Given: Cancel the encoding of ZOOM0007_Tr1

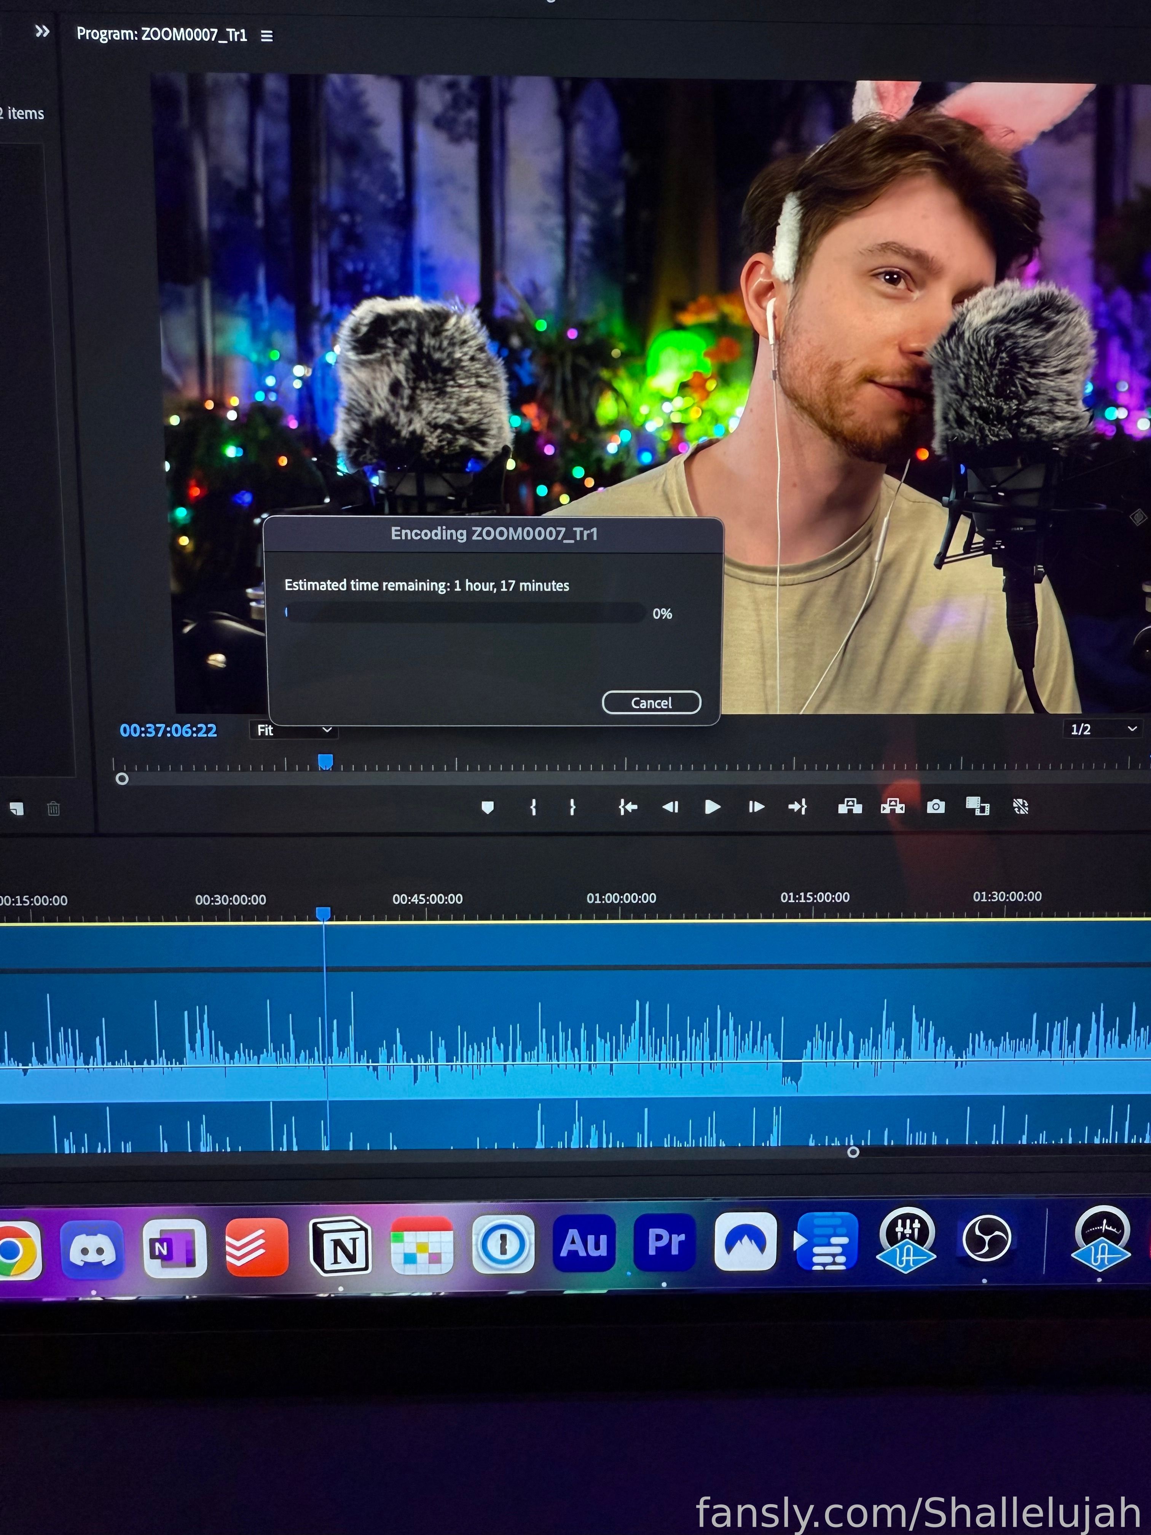Looking at the screenshot, I should [652, 702].
